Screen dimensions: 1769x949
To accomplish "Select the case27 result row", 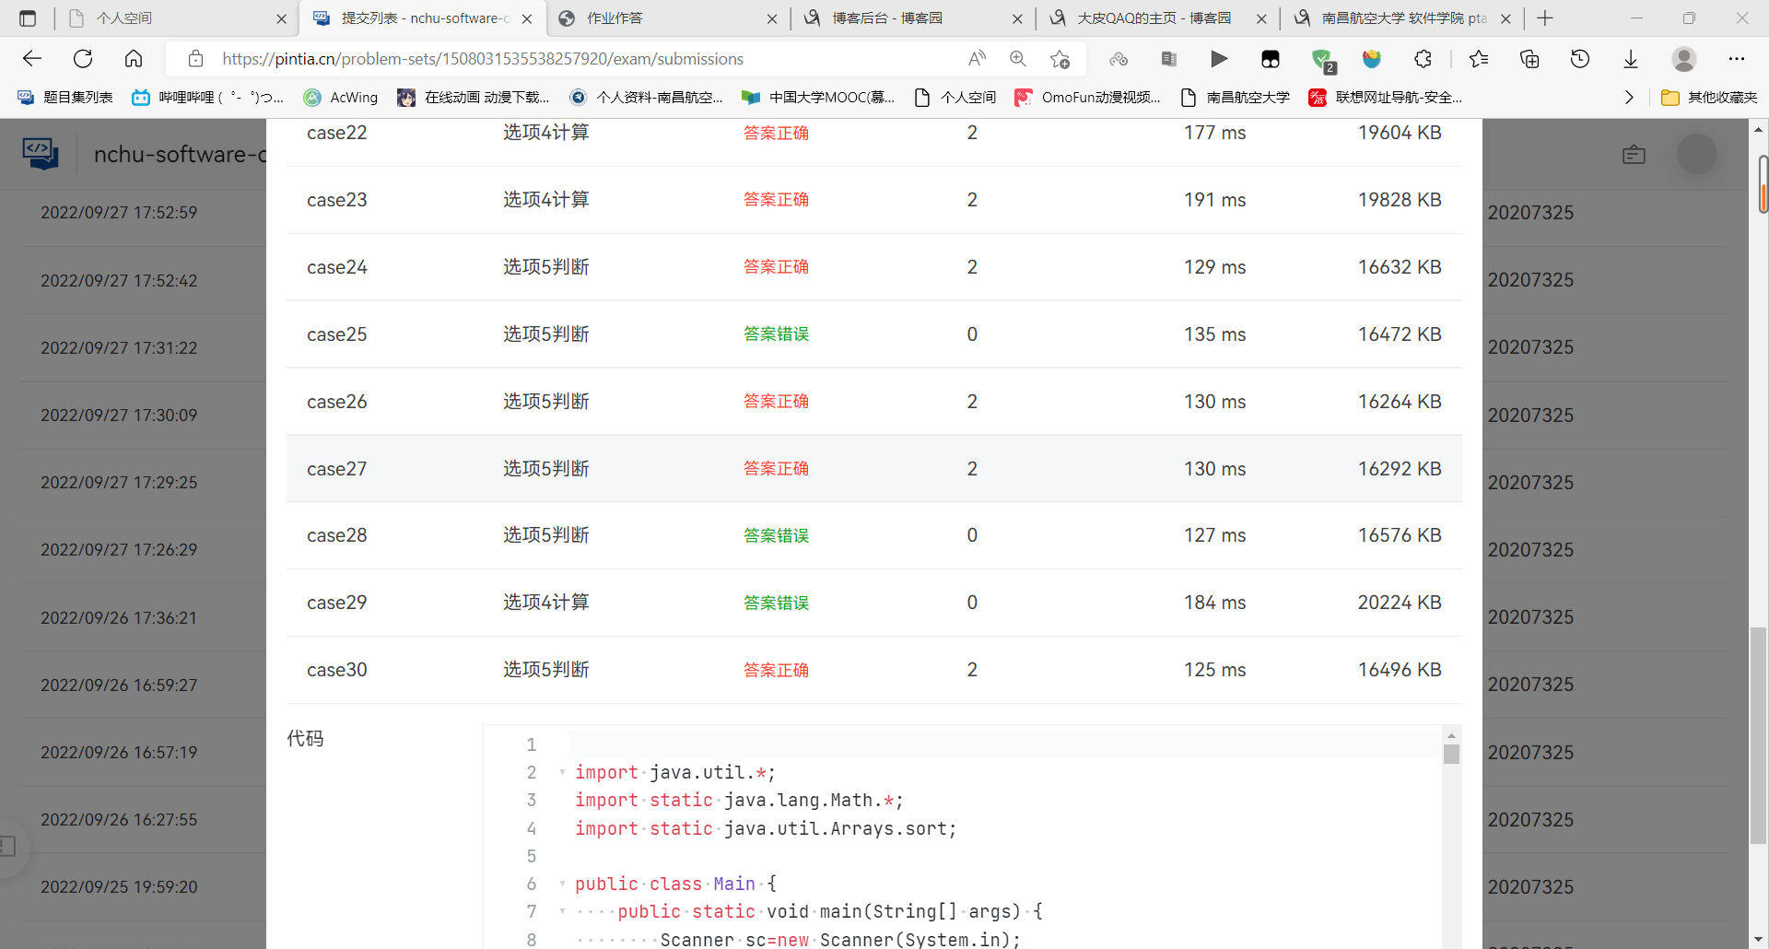I will (x=873, y=469).
